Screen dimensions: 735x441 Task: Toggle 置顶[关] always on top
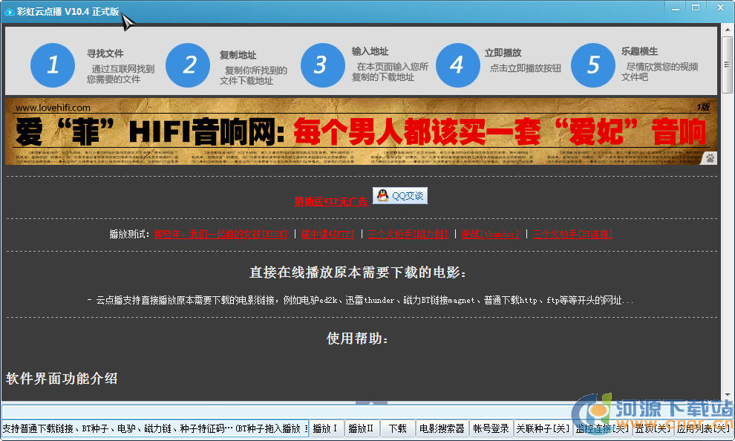[x=653, y=428]
